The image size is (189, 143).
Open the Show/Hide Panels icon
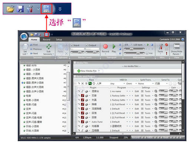pyautogui.click(x=176, y=47)
